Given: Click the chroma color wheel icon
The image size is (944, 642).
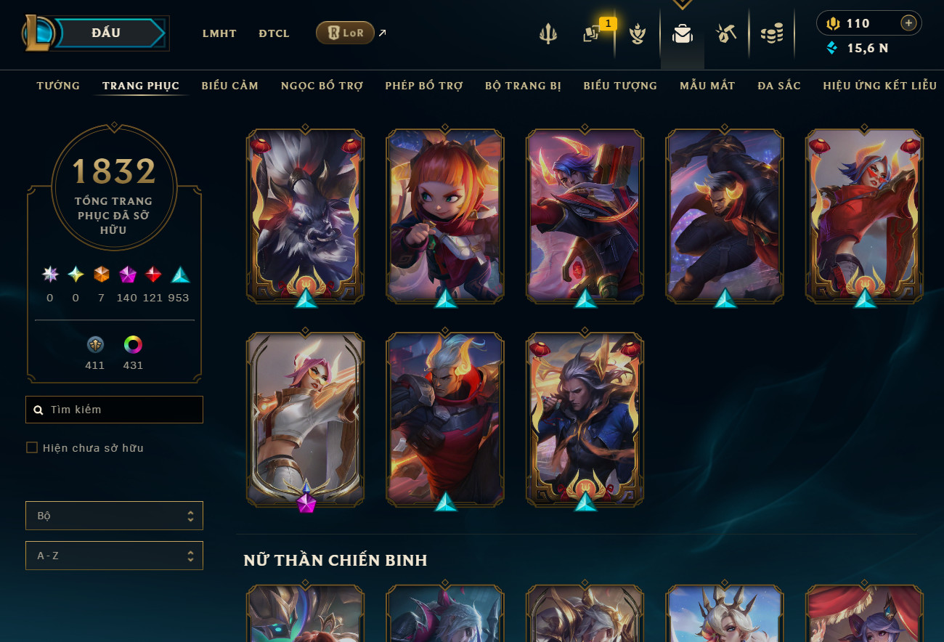Looking at the screenshot, I should [133, 344].
